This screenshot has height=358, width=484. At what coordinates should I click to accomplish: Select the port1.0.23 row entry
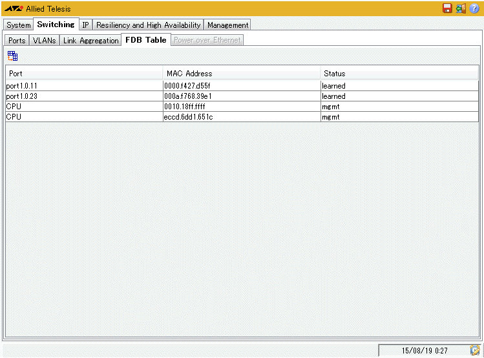[84, 96]
